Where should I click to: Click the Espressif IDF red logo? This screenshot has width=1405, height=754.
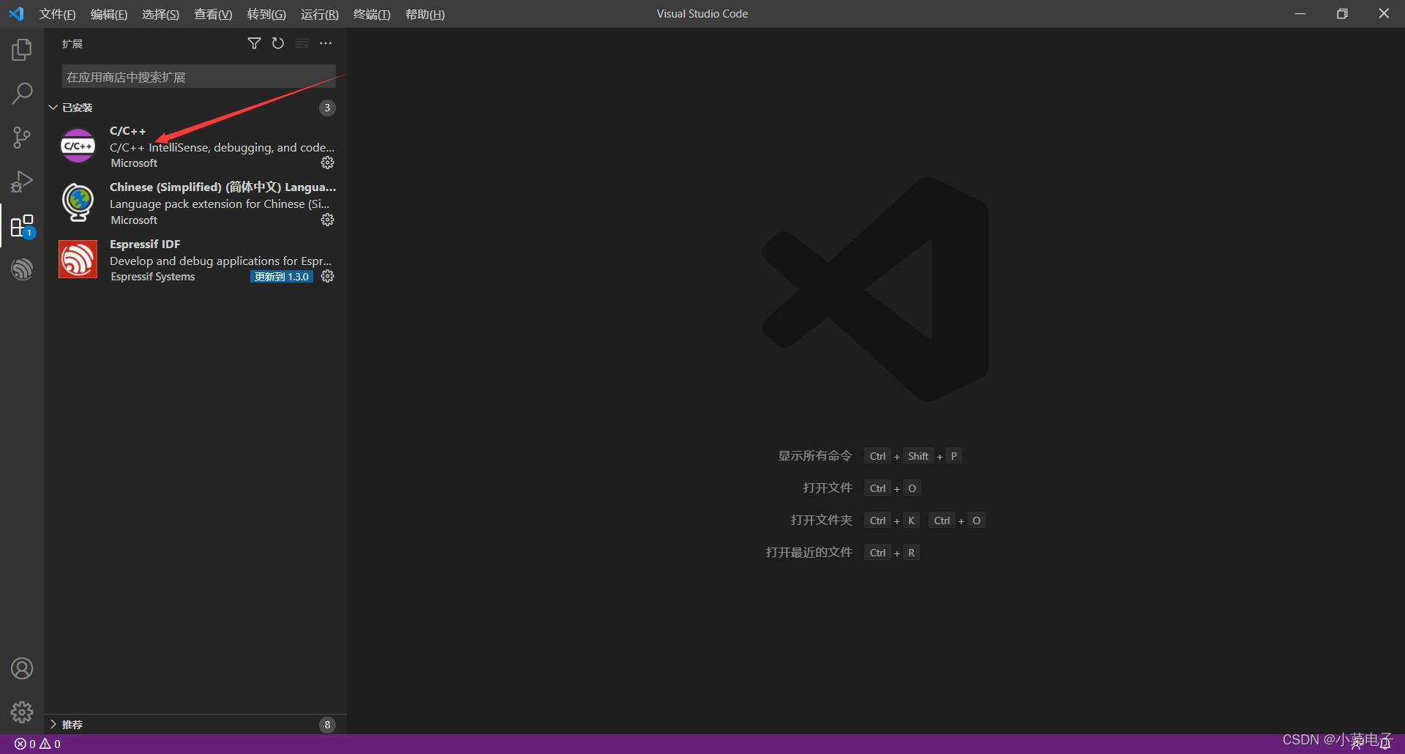[x=78, y=259]
